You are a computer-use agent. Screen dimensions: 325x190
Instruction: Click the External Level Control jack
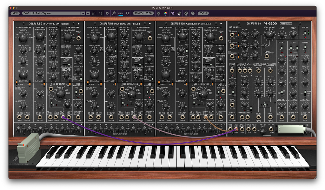point(267,56)
